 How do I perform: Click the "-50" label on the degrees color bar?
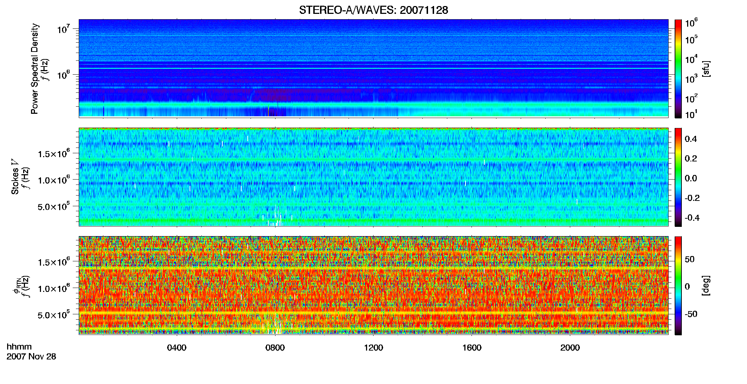tap(691, 314)
